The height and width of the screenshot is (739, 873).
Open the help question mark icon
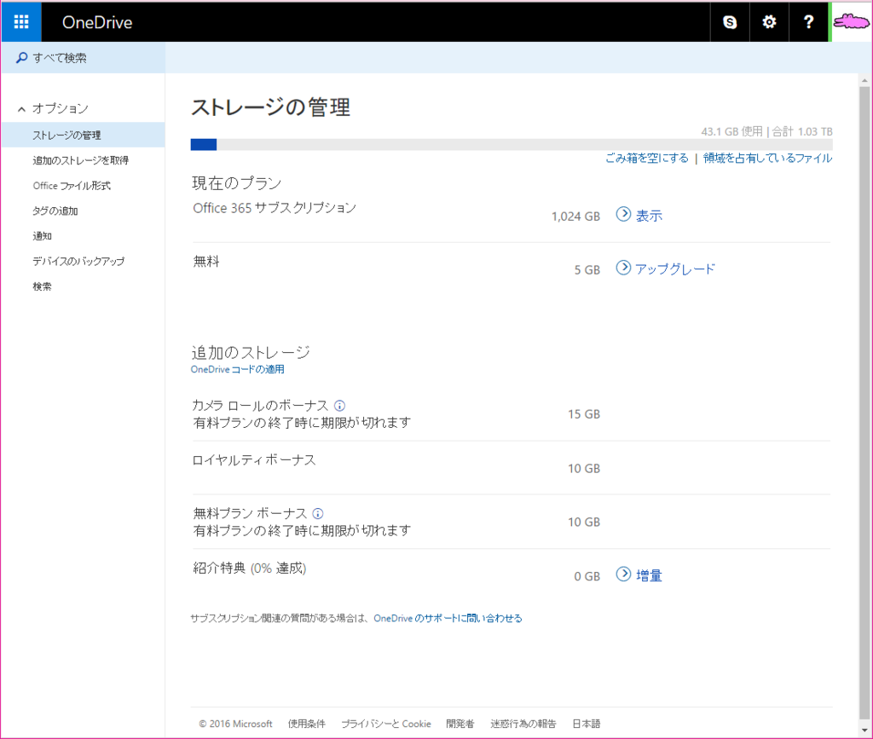tap(808, 21)
